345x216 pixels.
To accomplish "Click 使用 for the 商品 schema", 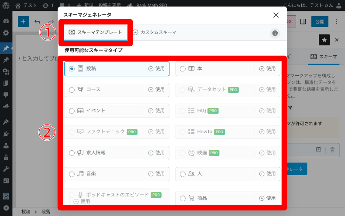I will pos(267,198).
